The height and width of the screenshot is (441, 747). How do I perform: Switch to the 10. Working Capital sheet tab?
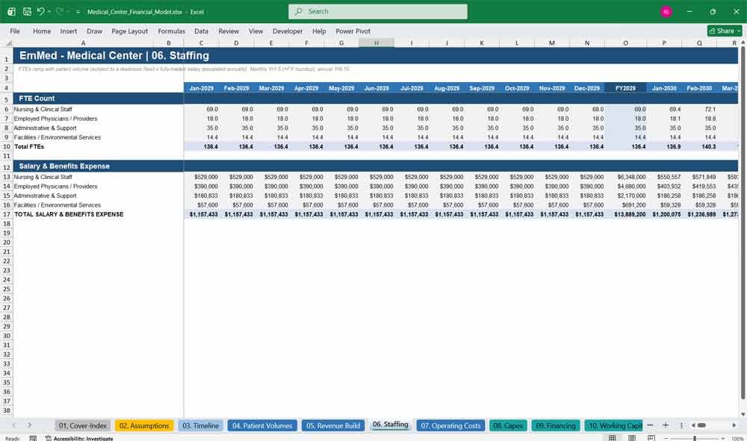point(614,425)
